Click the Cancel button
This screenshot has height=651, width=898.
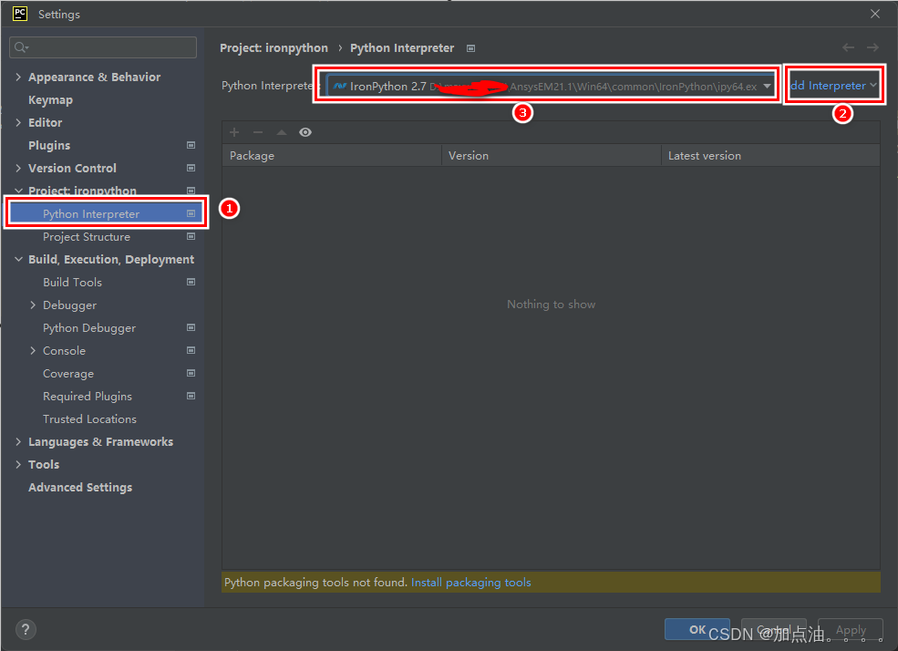pos(774,629)
